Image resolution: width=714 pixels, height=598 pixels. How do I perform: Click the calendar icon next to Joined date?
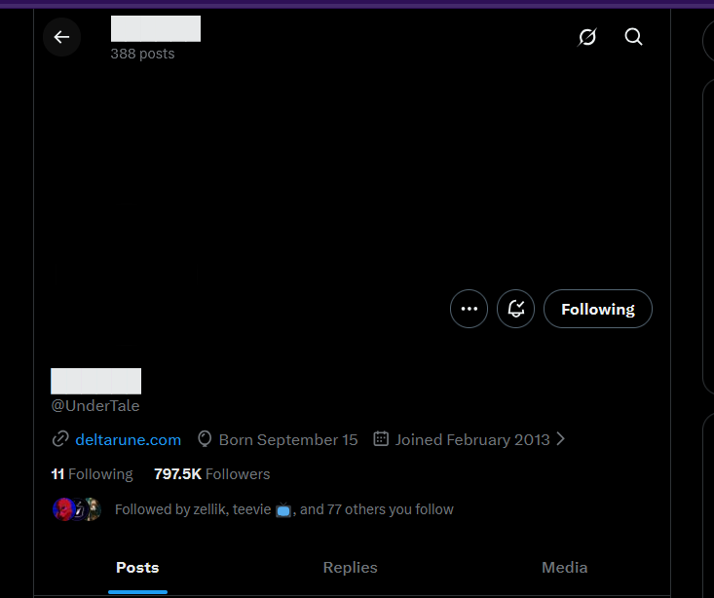(x=381, y=439)
